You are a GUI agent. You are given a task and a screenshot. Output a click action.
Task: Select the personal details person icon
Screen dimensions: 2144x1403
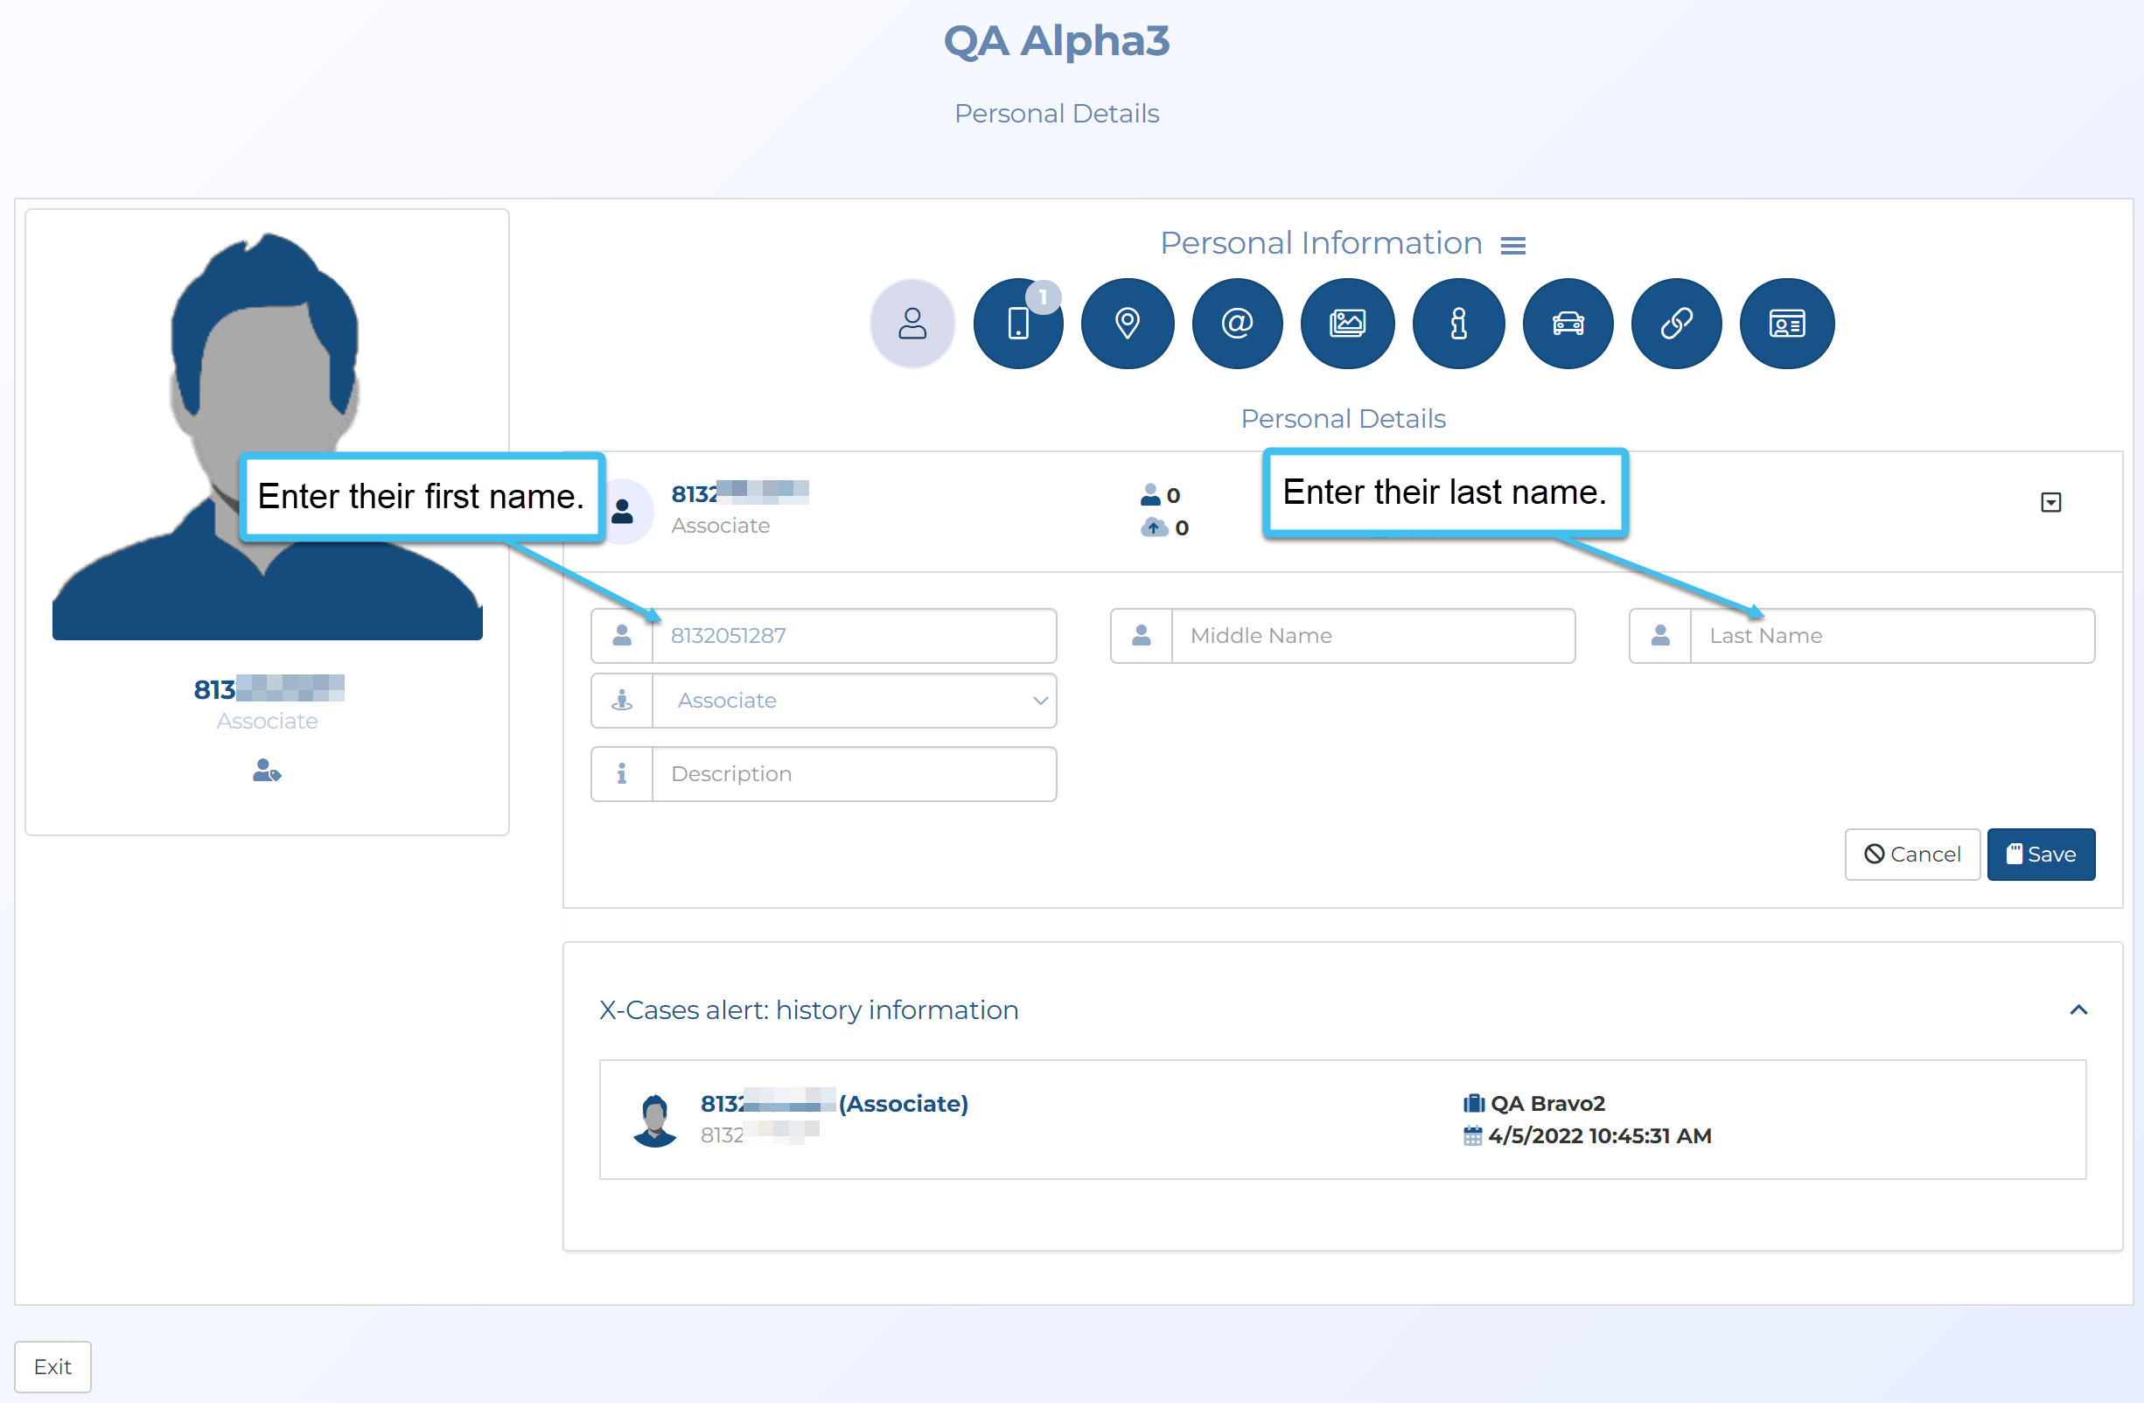click(911, 324)
